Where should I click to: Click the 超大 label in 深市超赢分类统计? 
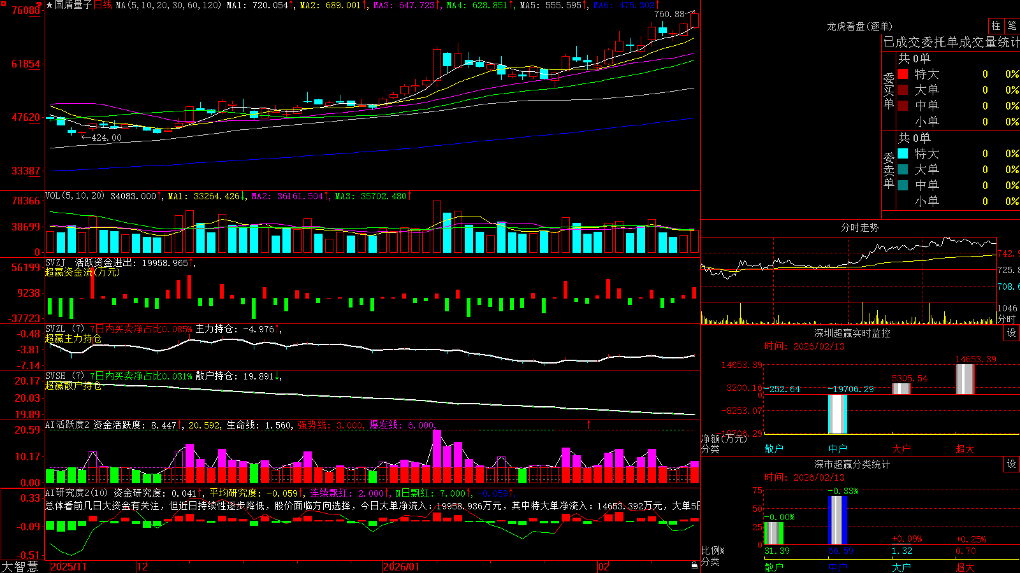[x=965, y=567]
